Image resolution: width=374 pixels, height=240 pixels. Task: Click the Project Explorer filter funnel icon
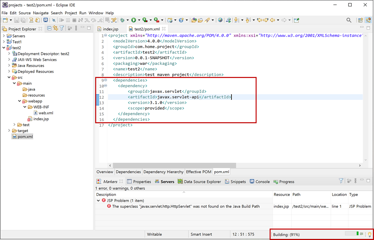point(61,28)
